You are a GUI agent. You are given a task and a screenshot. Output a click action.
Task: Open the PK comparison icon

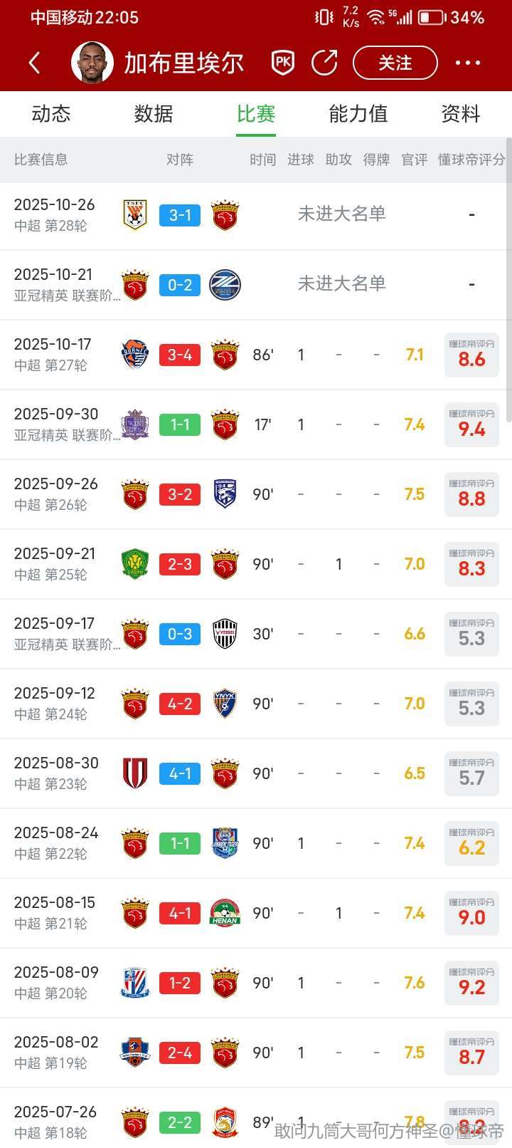coord(283,63)
